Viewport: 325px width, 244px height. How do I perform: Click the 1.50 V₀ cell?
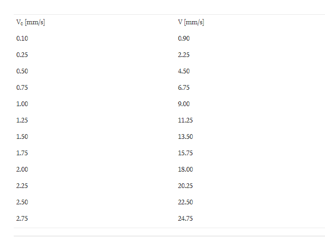22,136
